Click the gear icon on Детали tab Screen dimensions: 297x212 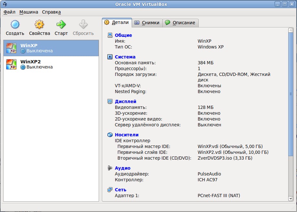coord(107,22)
